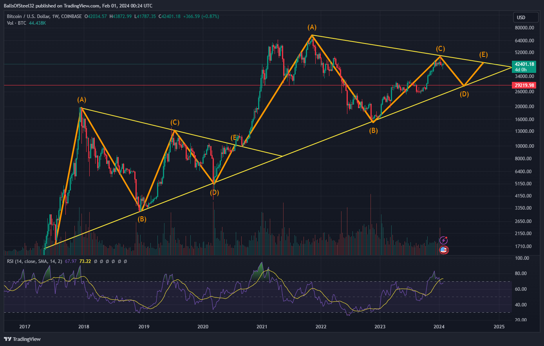Click the 4d 0h countdown under current price

click(x=521, y=69)
